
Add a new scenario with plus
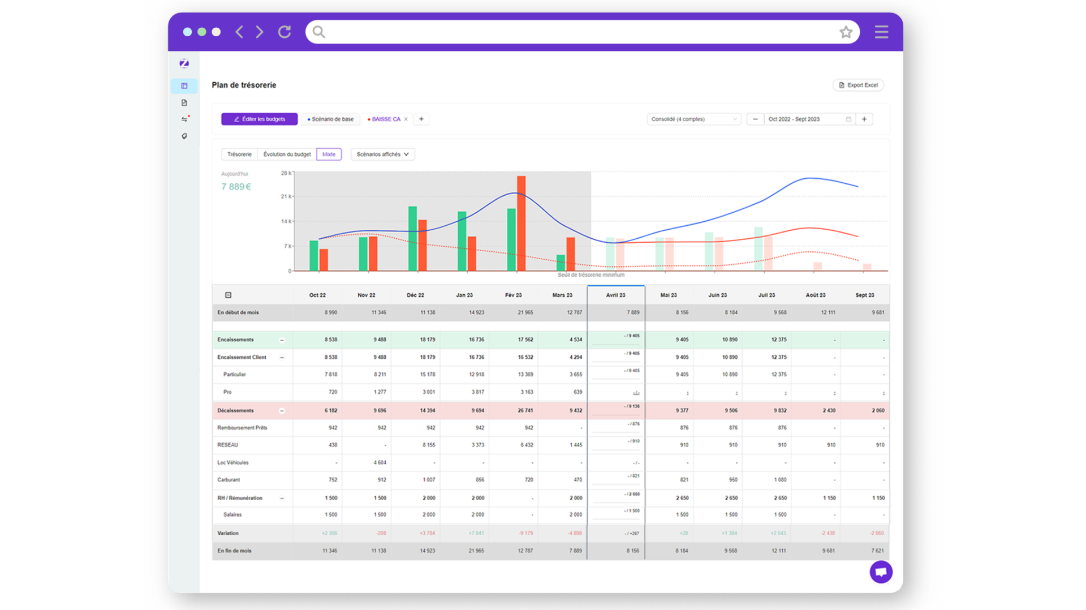coord(421,119)
